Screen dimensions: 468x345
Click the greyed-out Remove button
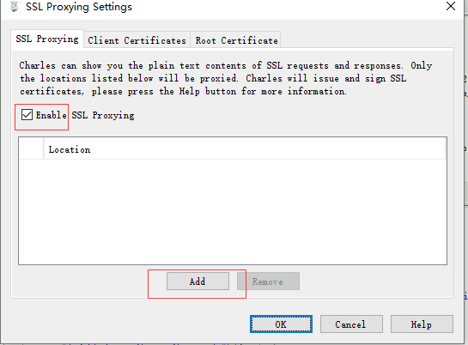[x=268, y=281]
